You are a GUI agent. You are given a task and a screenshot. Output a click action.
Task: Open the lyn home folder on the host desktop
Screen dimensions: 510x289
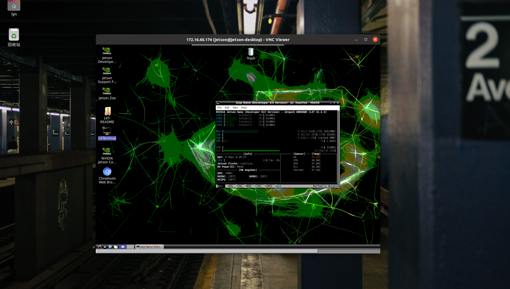point(14,8)
